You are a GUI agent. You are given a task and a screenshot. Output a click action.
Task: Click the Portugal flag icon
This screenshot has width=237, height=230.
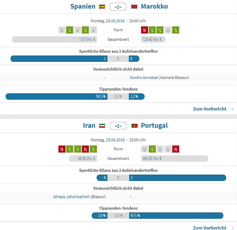point(134,125)
